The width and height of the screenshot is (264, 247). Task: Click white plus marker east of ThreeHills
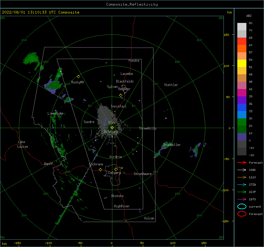click(166, 118)
